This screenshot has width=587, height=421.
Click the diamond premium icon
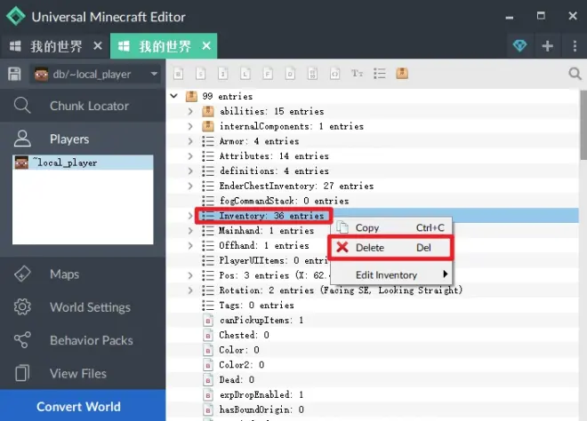519,46
